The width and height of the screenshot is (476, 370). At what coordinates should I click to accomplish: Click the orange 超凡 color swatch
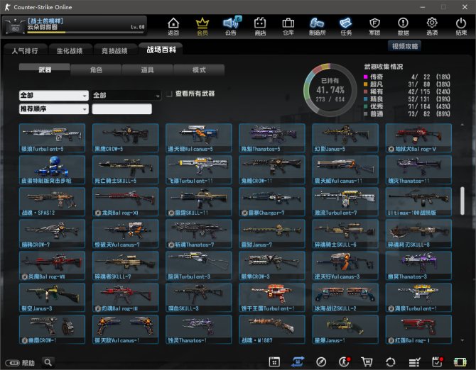click(366, 84)
